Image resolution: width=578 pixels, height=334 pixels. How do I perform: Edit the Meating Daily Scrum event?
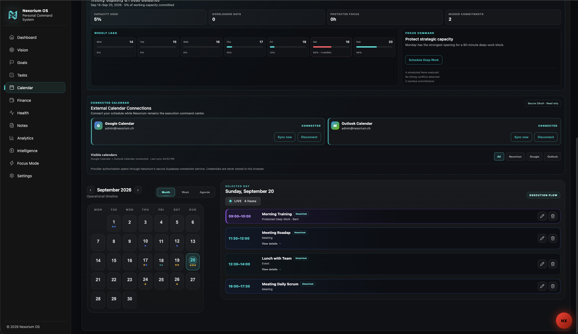pyautogui.click(x=542, y=286)
